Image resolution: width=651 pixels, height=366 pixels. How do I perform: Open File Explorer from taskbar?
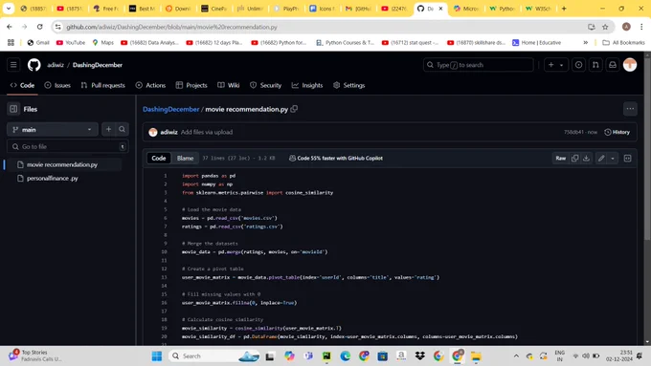(x=476, y=356)
